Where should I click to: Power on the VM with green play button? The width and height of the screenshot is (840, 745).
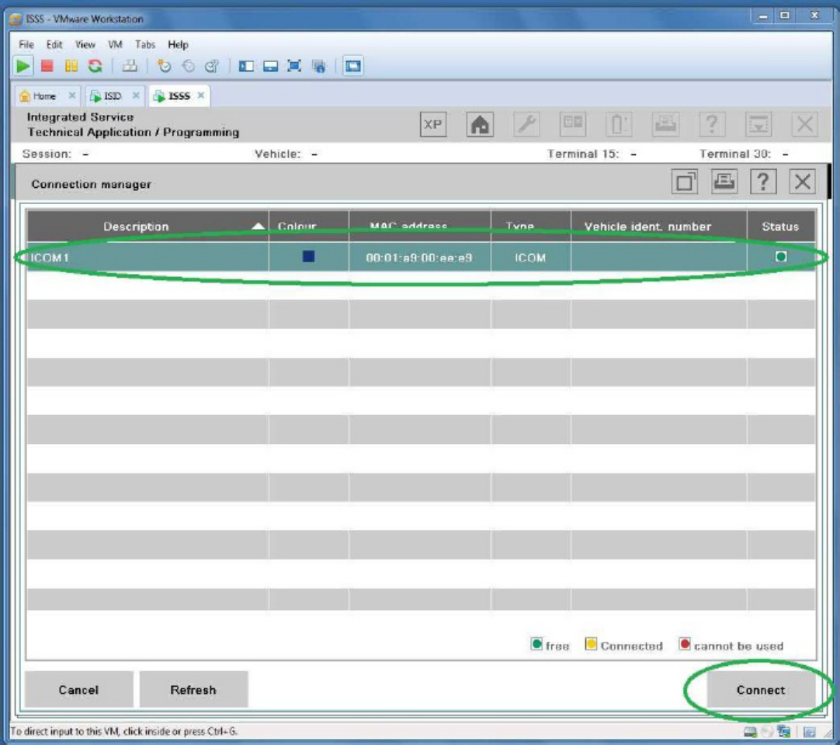23,66
